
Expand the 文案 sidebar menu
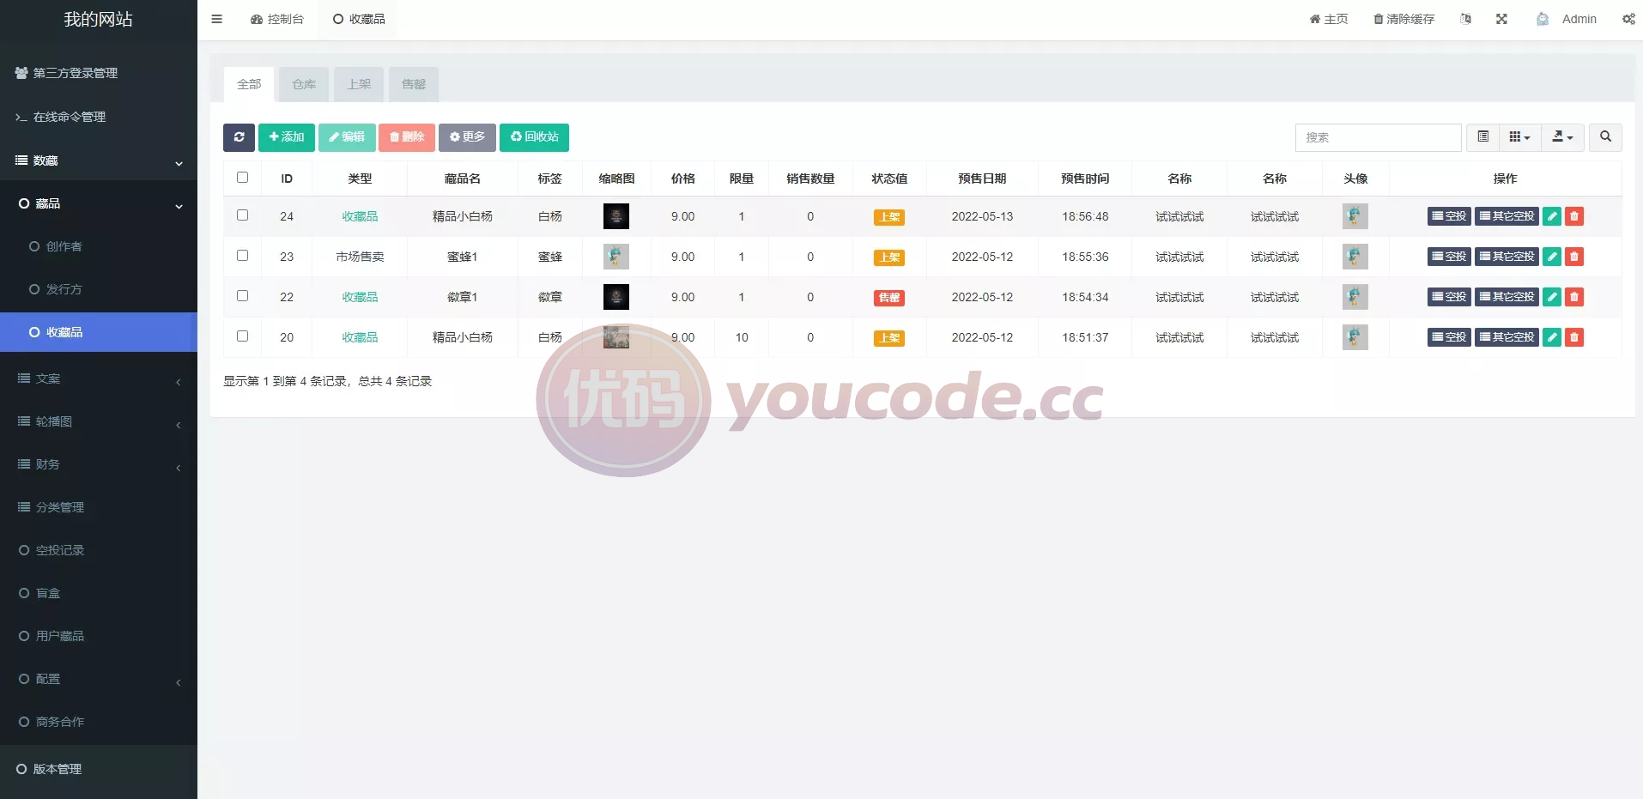tap(99, 378)
